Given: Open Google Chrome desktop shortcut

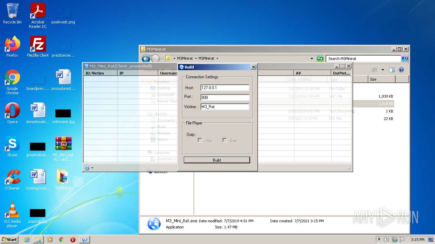Looking at the screenshot, I should (x=12, y=82).
